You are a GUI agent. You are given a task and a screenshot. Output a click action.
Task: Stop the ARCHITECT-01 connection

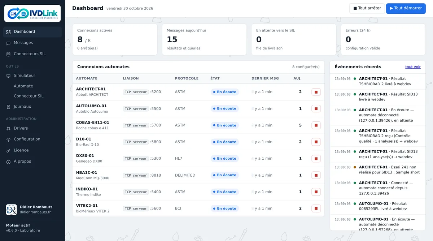point(316,92)
